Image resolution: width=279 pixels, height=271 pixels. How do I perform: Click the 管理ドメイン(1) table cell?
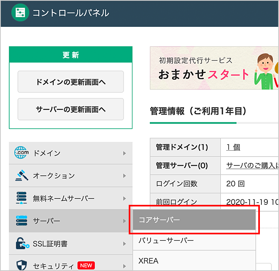pyautogui.click(x=185, y=147)
